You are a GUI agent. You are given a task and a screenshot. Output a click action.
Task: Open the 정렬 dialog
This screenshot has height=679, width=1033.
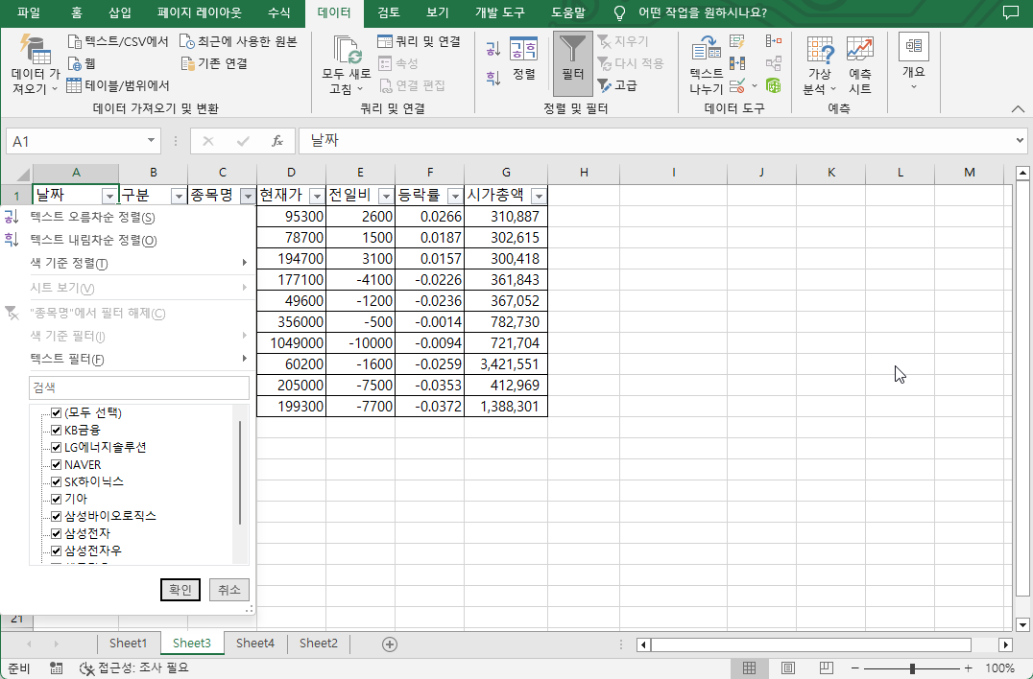tap(524, 59)
